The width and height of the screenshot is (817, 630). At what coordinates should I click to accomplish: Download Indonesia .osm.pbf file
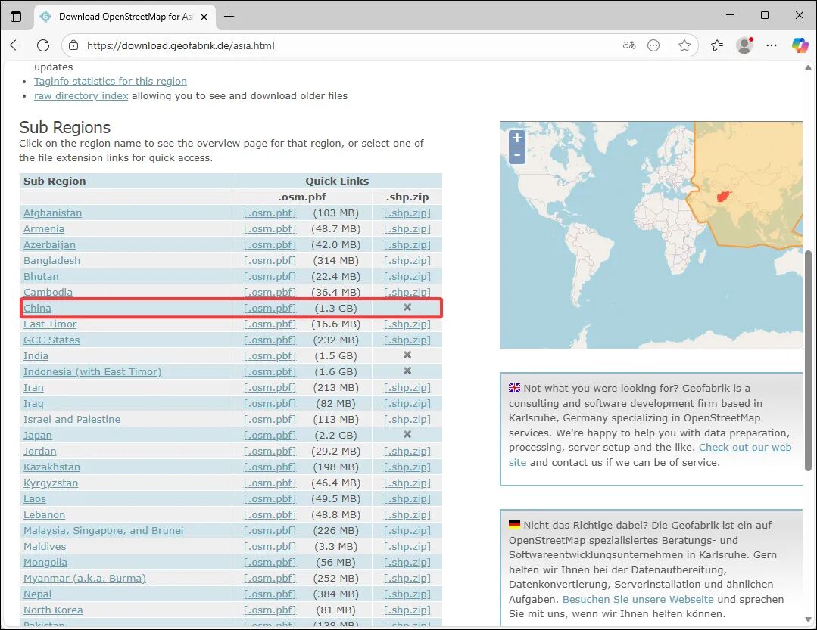[x=270, y=371]
